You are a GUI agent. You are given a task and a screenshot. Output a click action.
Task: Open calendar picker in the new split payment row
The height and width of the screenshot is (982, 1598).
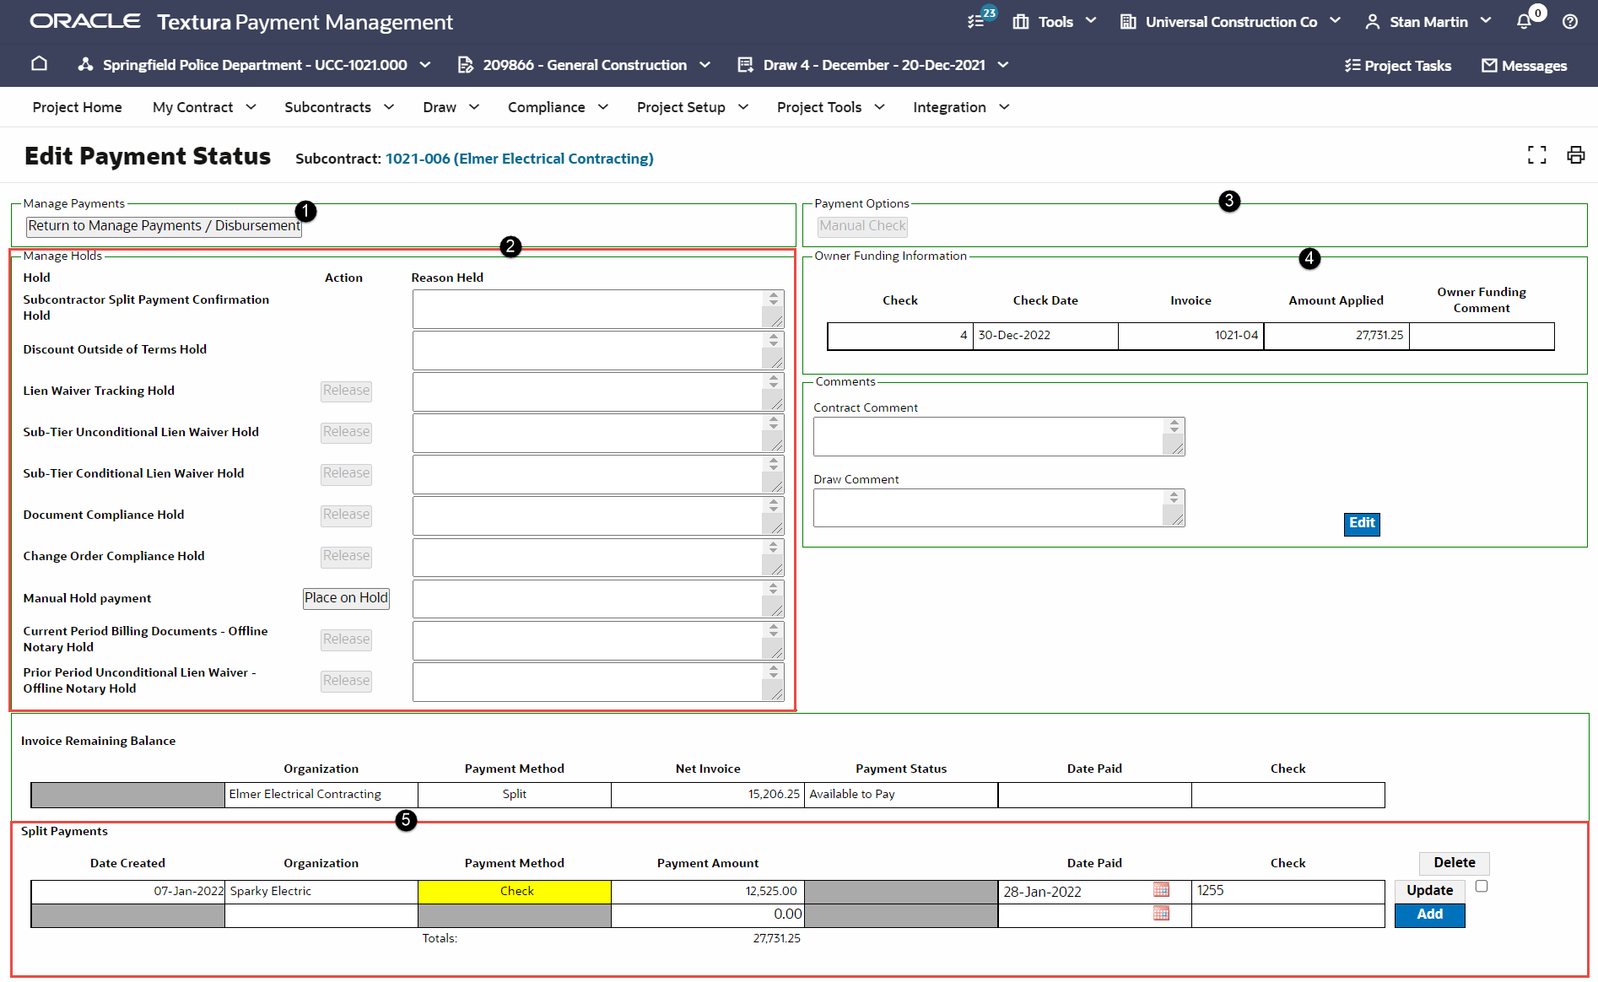point(1161,914)
